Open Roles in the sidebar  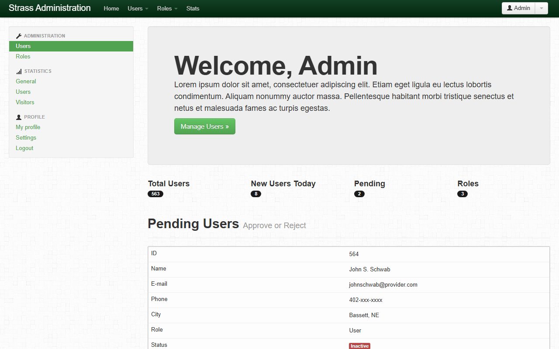point(23,57)
